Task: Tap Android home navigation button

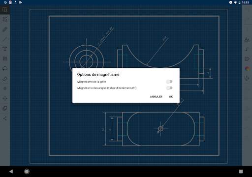Action: (27, 172)
